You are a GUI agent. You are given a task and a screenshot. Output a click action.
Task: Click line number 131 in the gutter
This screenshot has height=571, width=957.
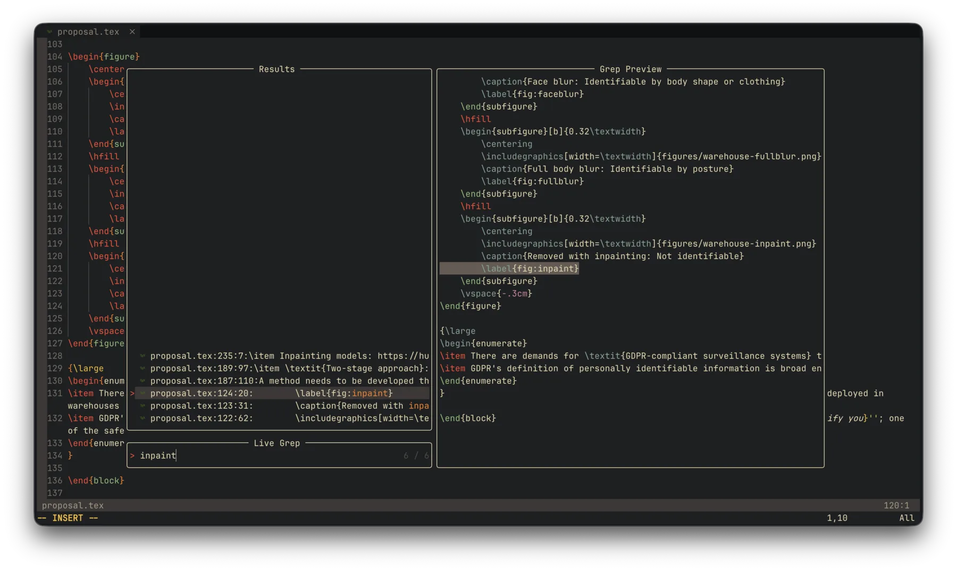pos(55,393)
